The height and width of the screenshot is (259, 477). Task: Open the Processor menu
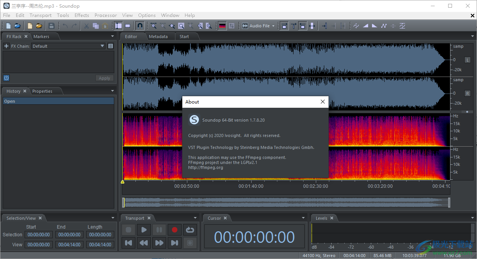pos(105,15)
